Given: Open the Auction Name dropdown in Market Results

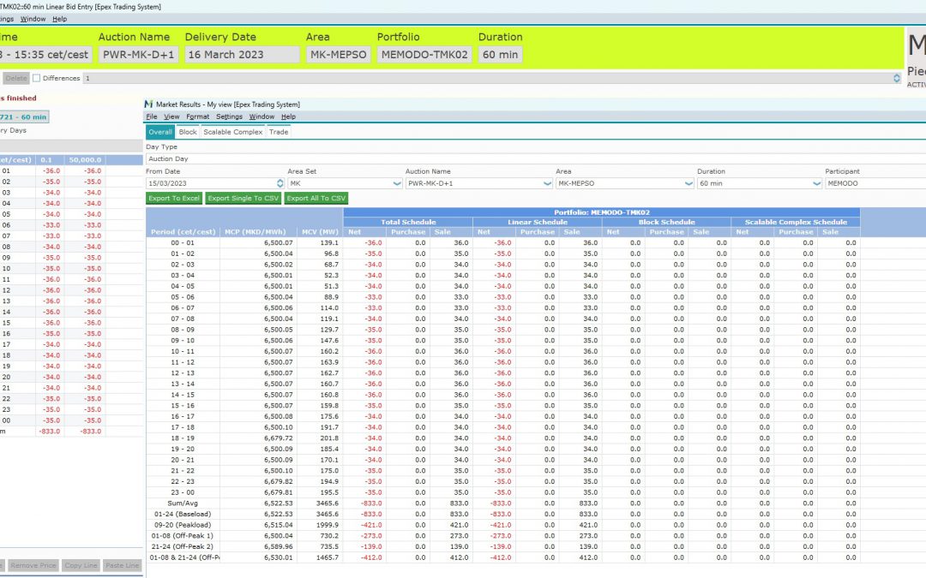Looking at the screenshot, I should pyautogui.click(x=546, y=183).
